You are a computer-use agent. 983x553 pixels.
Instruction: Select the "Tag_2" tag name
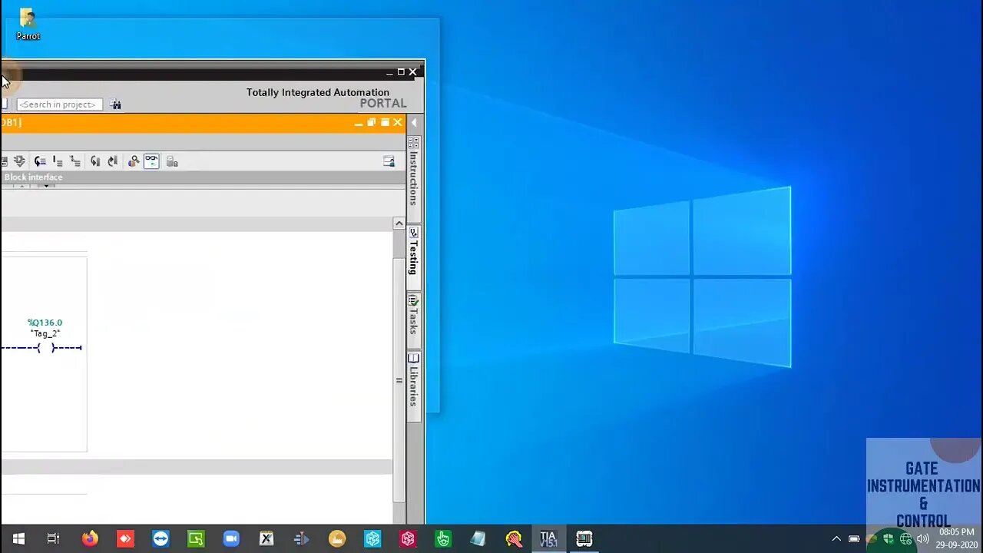(x=45, y=333)
